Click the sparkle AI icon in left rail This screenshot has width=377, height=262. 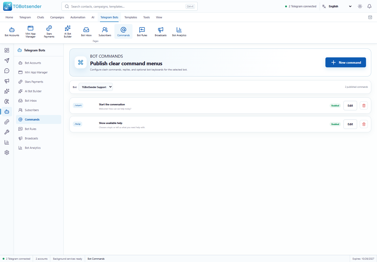7,91
